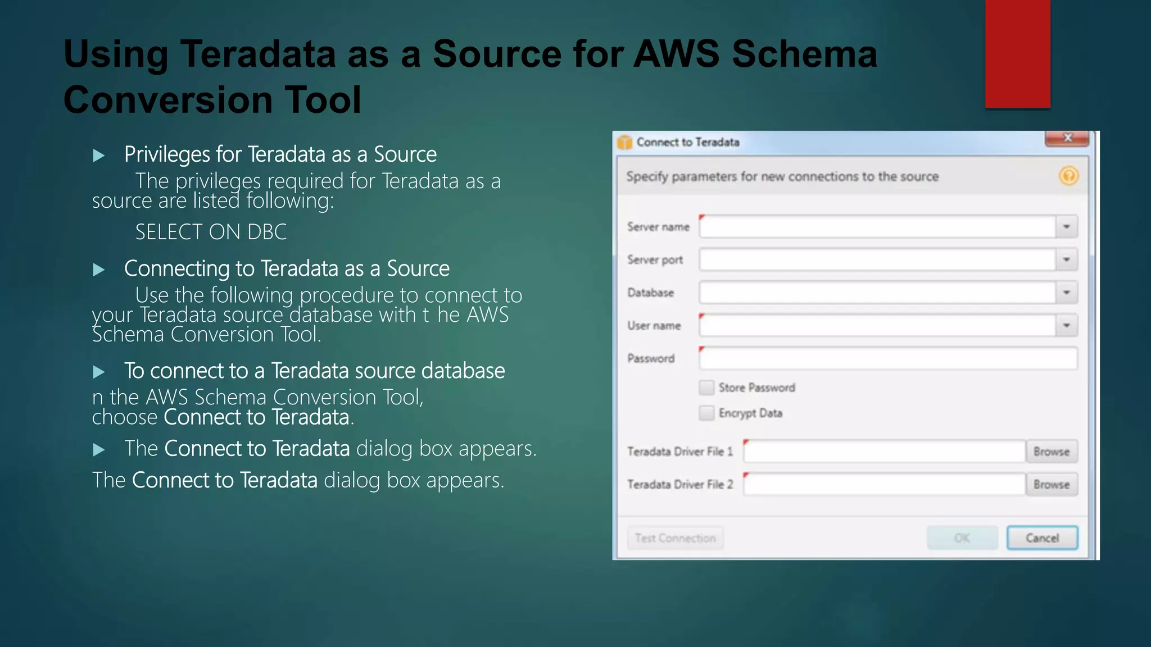Enable the Encrypt Data checkbox

tap(706, 413)
